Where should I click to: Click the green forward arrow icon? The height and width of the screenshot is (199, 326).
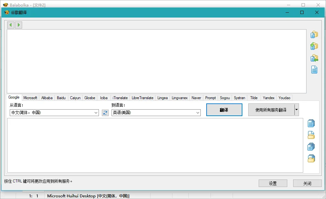pyautogui.click(x=19, y=25)
